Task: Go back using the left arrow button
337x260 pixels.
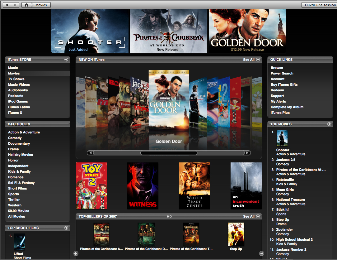Action: pos(7,5)
